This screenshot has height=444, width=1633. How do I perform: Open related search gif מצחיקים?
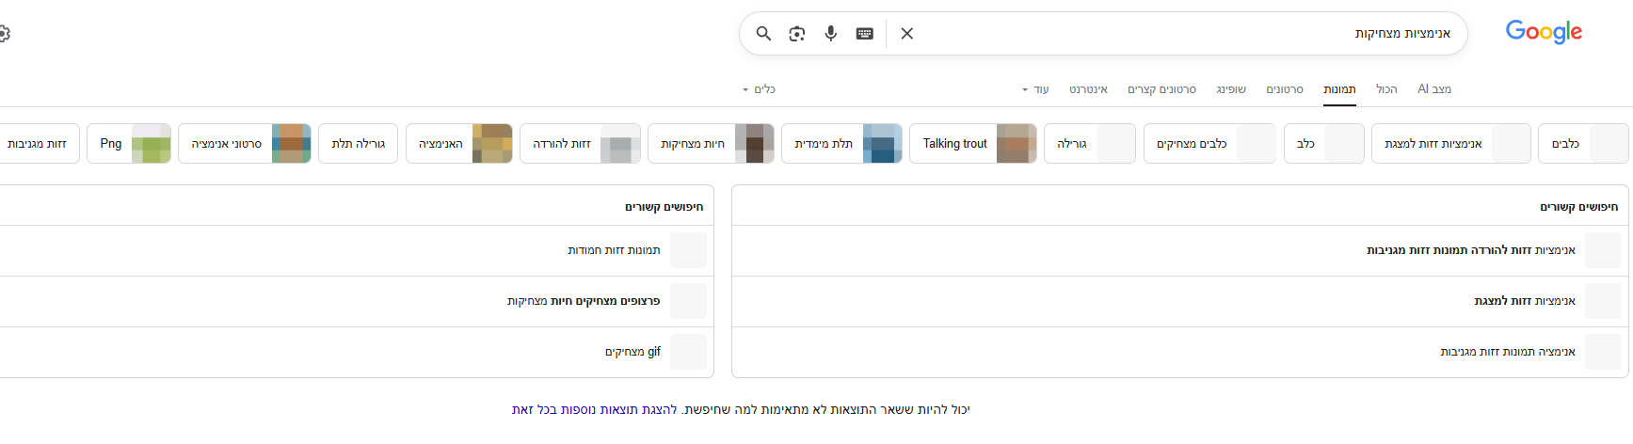pyautogui.click(x=632, y=352)
